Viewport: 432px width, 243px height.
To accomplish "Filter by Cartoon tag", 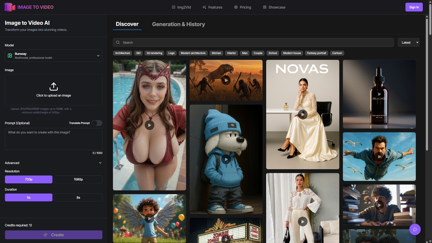I will point(337,53).
